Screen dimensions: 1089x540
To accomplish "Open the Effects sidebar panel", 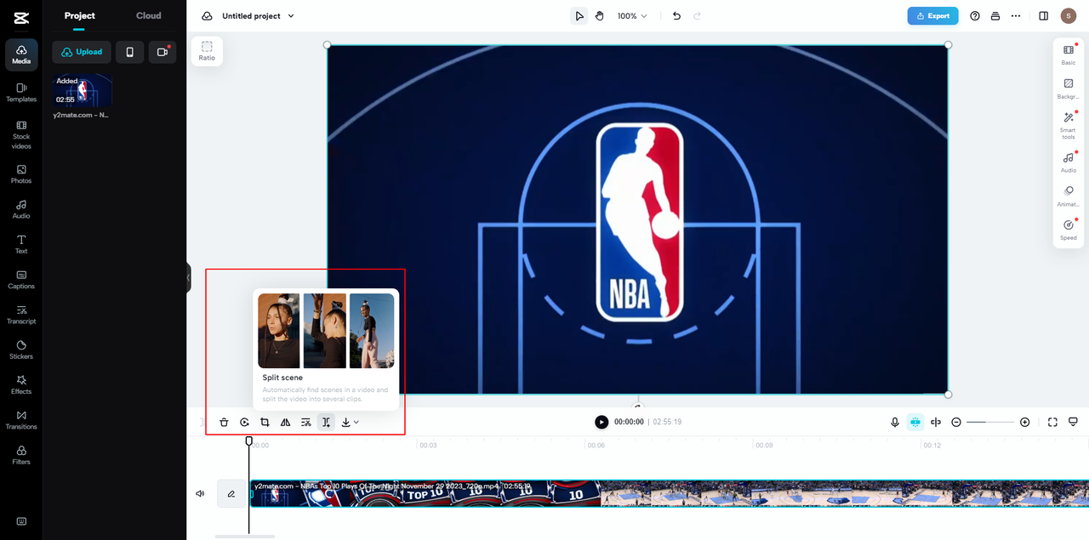I will [21, 385].
